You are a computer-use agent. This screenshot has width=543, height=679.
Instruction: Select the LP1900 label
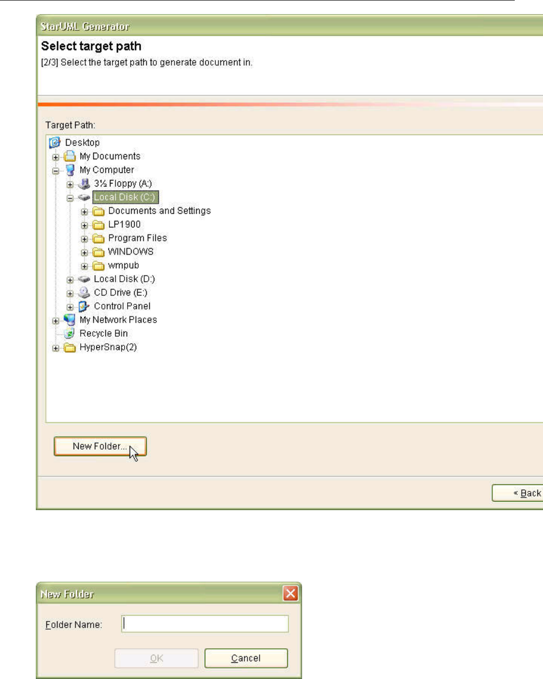125,224
